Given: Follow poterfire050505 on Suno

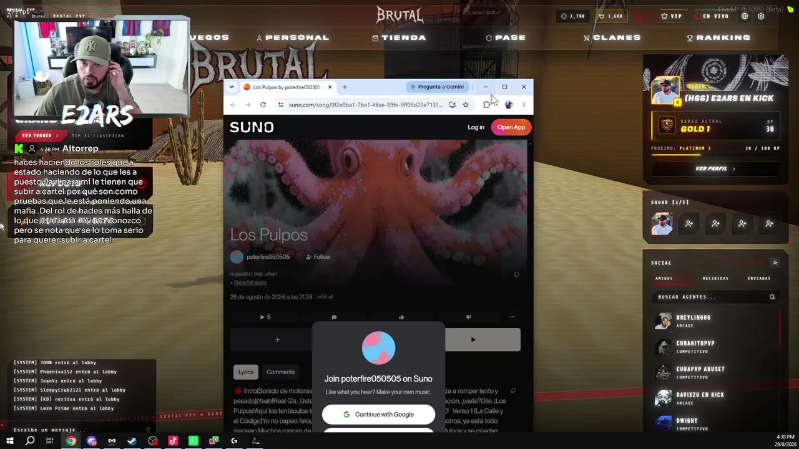Looking at the screenshot, I should coord(318,257).
